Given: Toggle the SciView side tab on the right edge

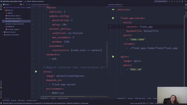Looking at the screenshot, I should [186, 7].
